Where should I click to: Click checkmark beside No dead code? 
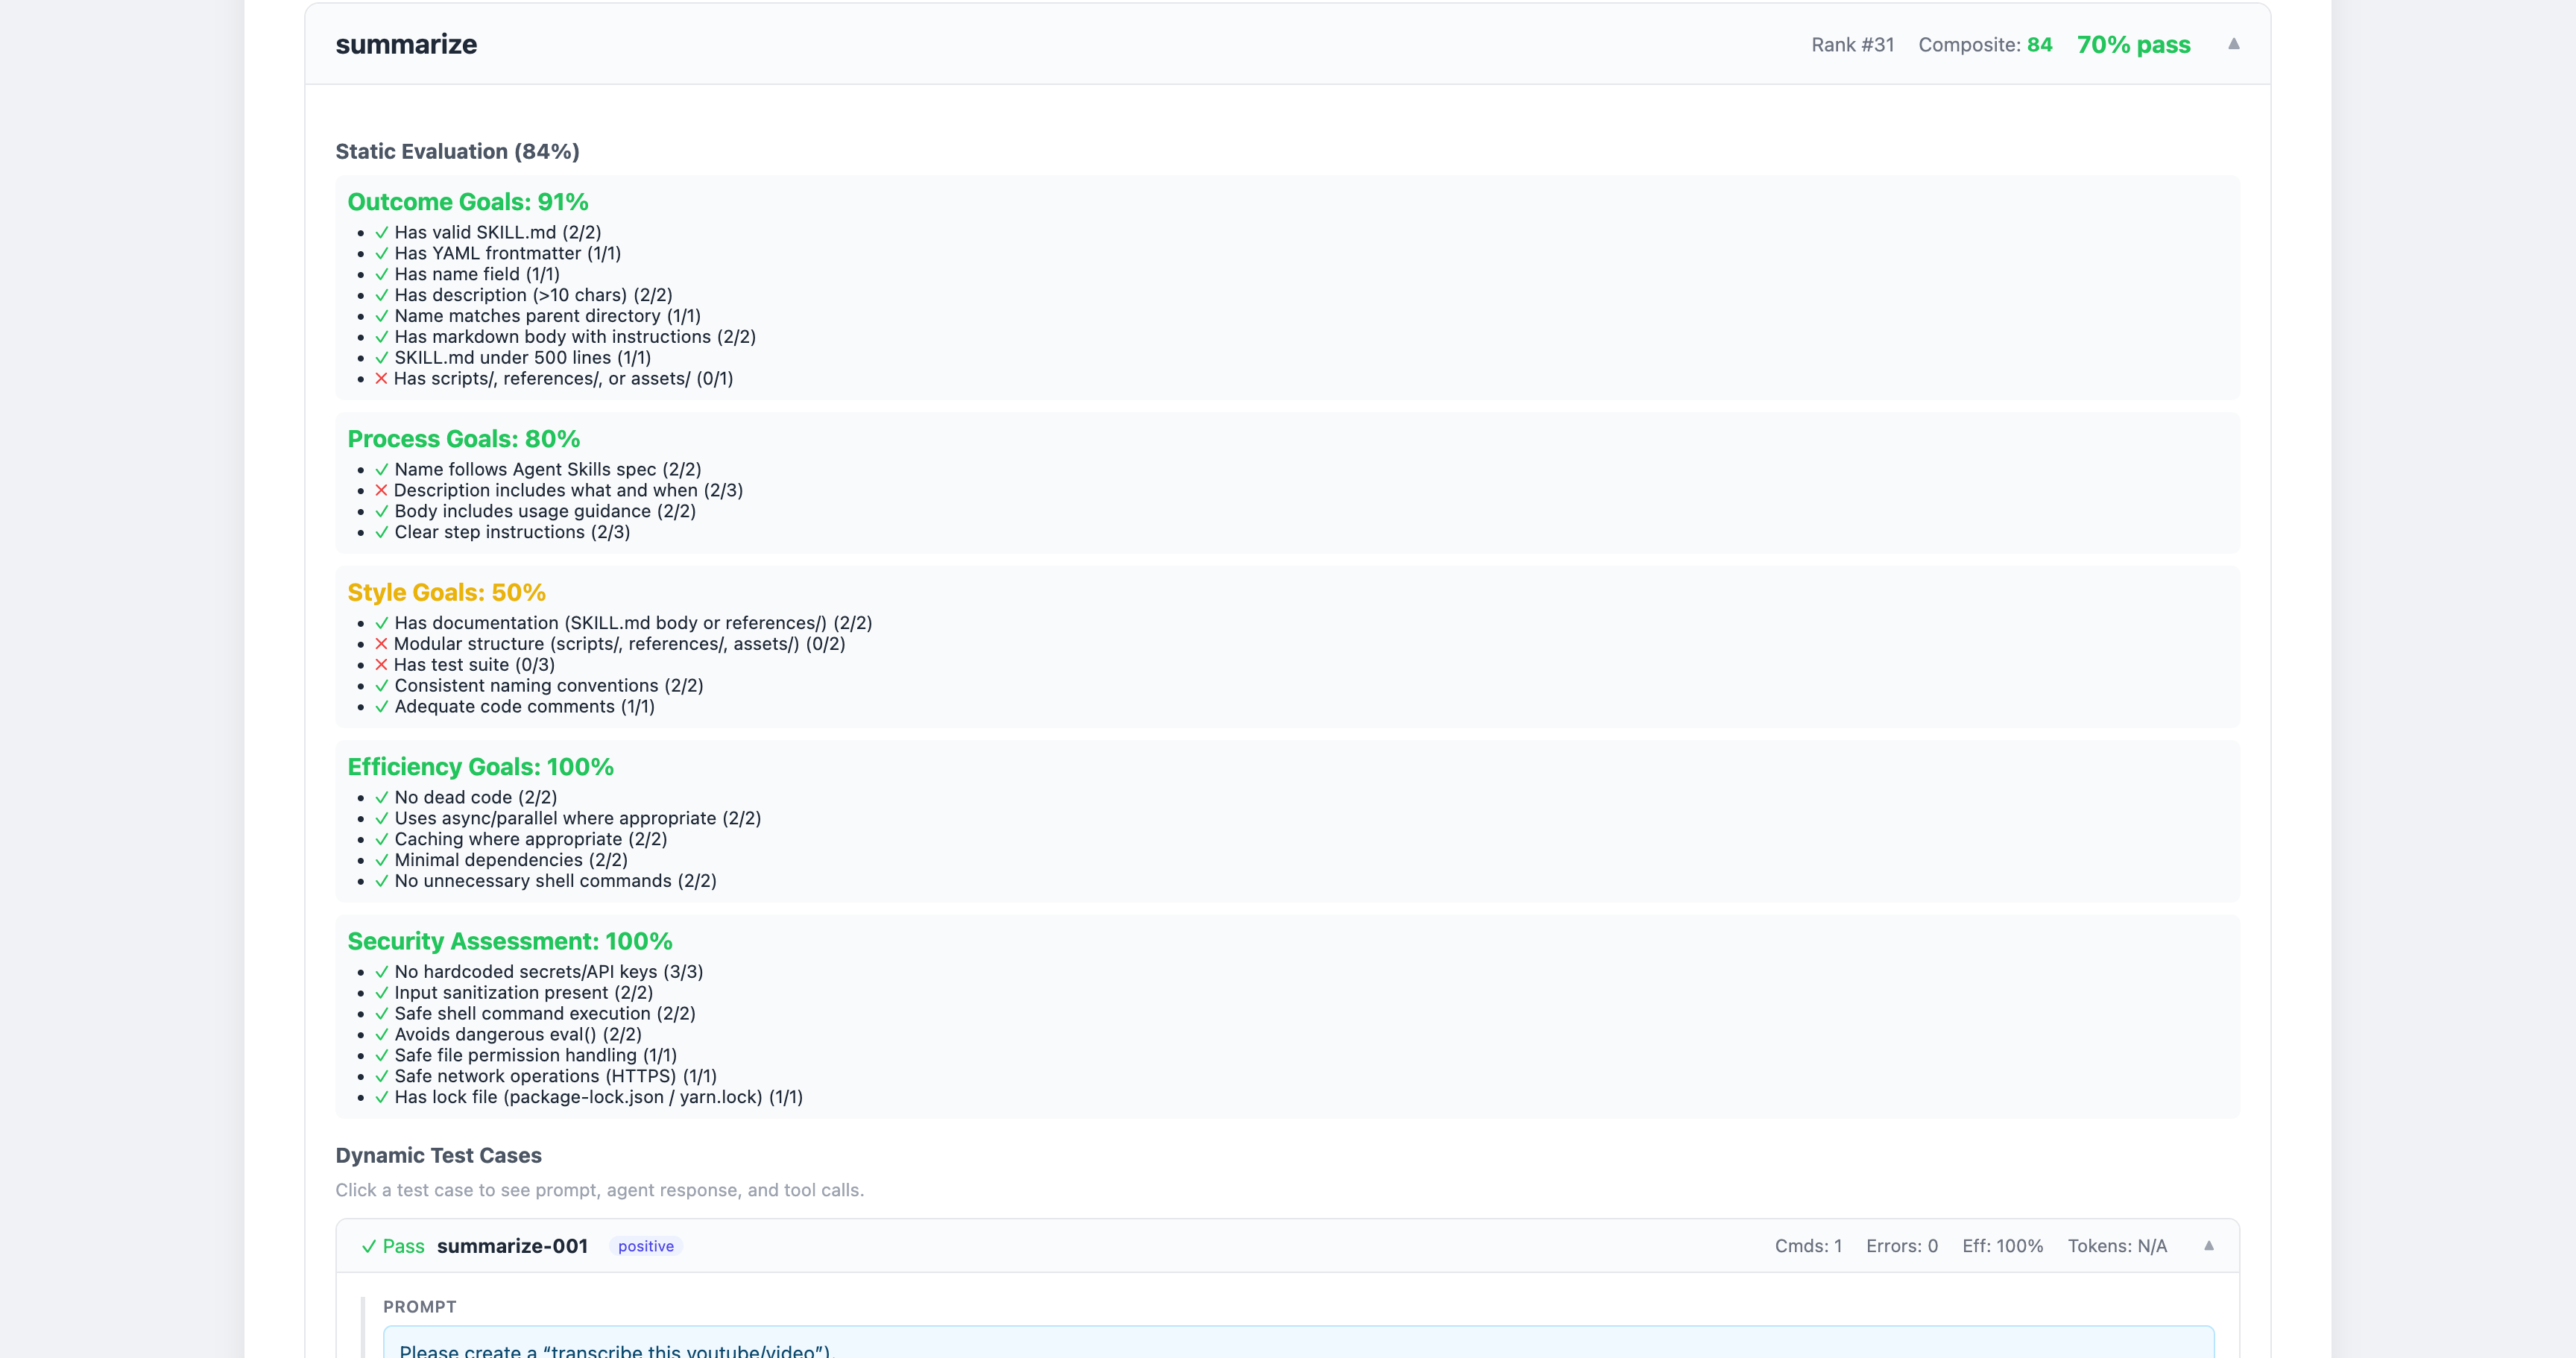tap(381, 797)
